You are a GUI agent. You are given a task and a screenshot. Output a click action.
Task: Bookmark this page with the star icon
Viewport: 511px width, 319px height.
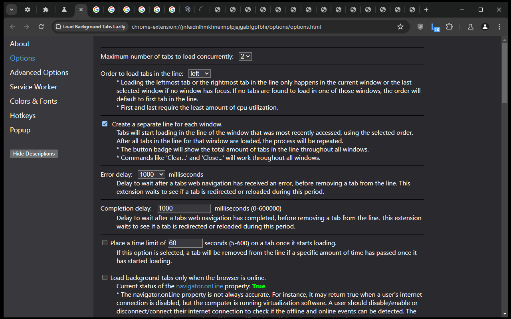[400, 27]
